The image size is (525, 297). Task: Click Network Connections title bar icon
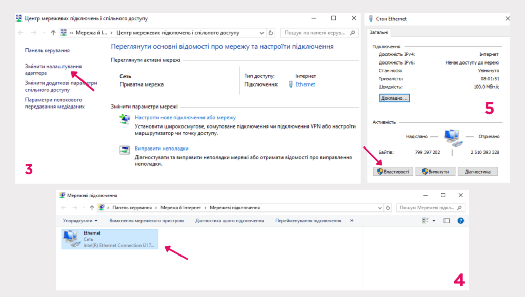[62, 195]
